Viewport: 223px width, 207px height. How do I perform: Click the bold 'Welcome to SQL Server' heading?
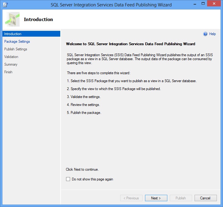(131, 44)
